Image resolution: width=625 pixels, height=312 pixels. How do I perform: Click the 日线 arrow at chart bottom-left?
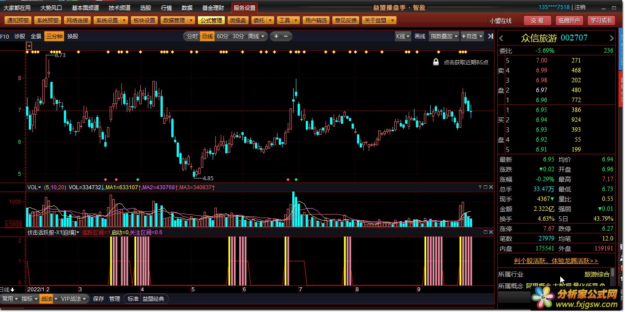pos(13,290)
